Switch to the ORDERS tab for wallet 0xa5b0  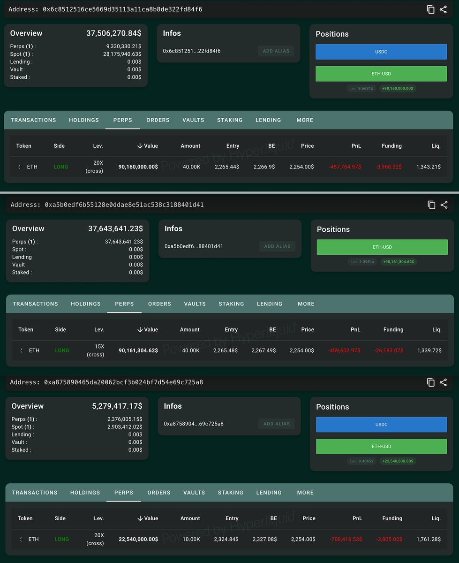(159, 304)
